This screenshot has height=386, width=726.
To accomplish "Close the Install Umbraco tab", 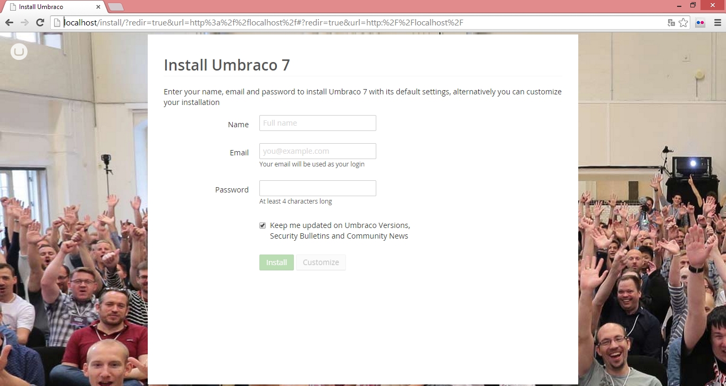I will pos(98,7).
